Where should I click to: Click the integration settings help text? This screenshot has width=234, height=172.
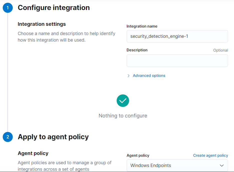click(x=66, y=37)
